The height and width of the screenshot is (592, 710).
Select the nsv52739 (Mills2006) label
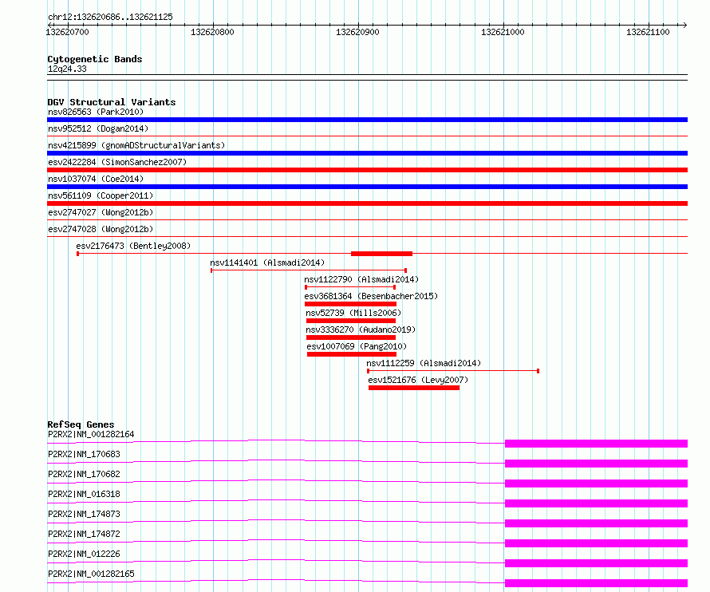coord(353,313)
